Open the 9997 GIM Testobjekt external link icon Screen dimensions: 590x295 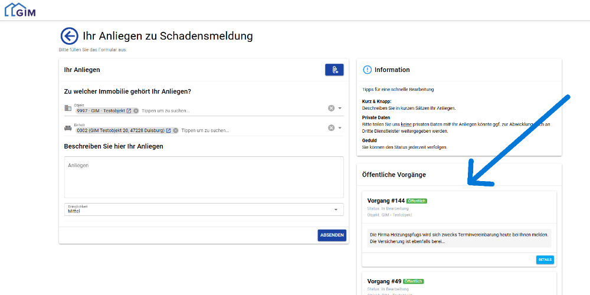click(x=129, y=111)
